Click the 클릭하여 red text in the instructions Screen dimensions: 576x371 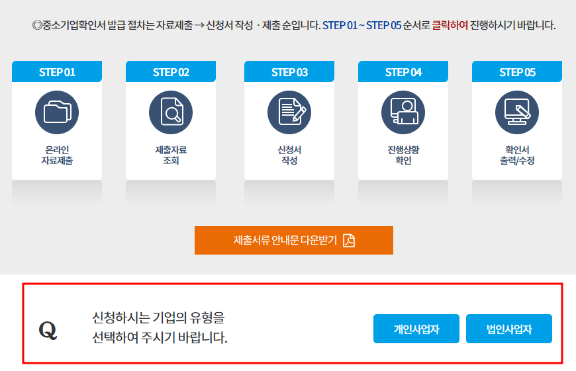pyautogui.click(x=450, y=25)
